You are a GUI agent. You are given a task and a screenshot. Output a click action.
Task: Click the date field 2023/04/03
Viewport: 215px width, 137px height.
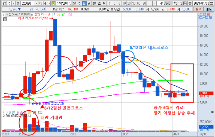point(201,3)
